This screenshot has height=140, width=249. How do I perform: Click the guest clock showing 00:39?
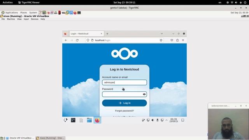pos(174,120)
